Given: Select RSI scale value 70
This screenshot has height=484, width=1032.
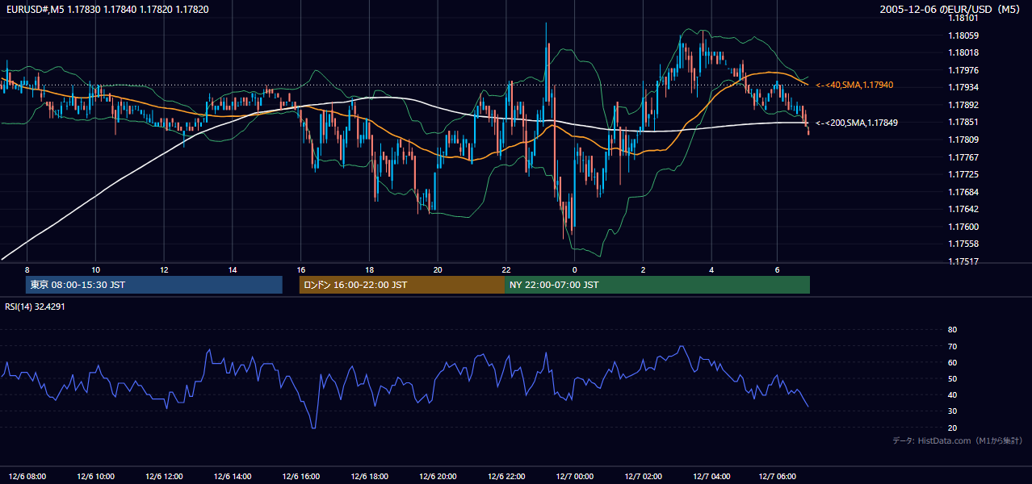Looking at the screenshot, I should [952, 347].
